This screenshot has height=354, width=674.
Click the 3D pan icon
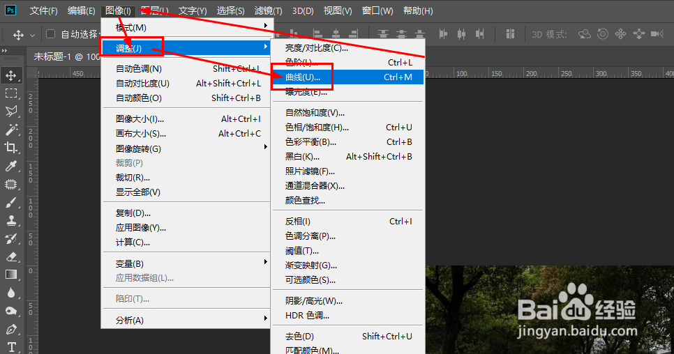pyautogui.click(x=621, y=34)
